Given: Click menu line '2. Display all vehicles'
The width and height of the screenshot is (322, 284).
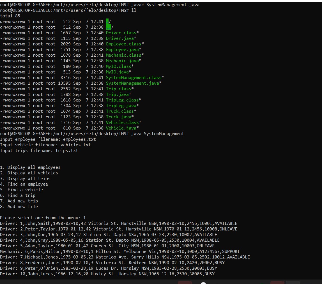Looking at the screenshot, I should 29,173.
